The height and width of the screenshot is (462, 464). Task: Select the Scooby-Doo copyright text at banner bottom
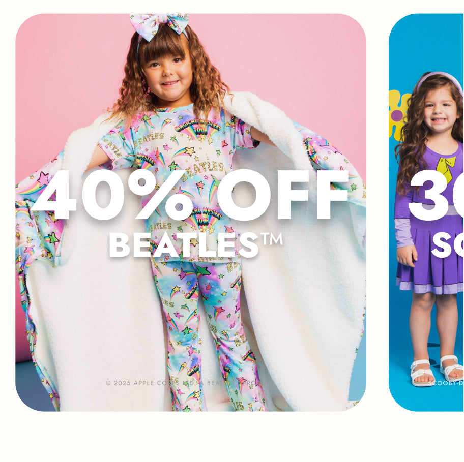point(446,383)
